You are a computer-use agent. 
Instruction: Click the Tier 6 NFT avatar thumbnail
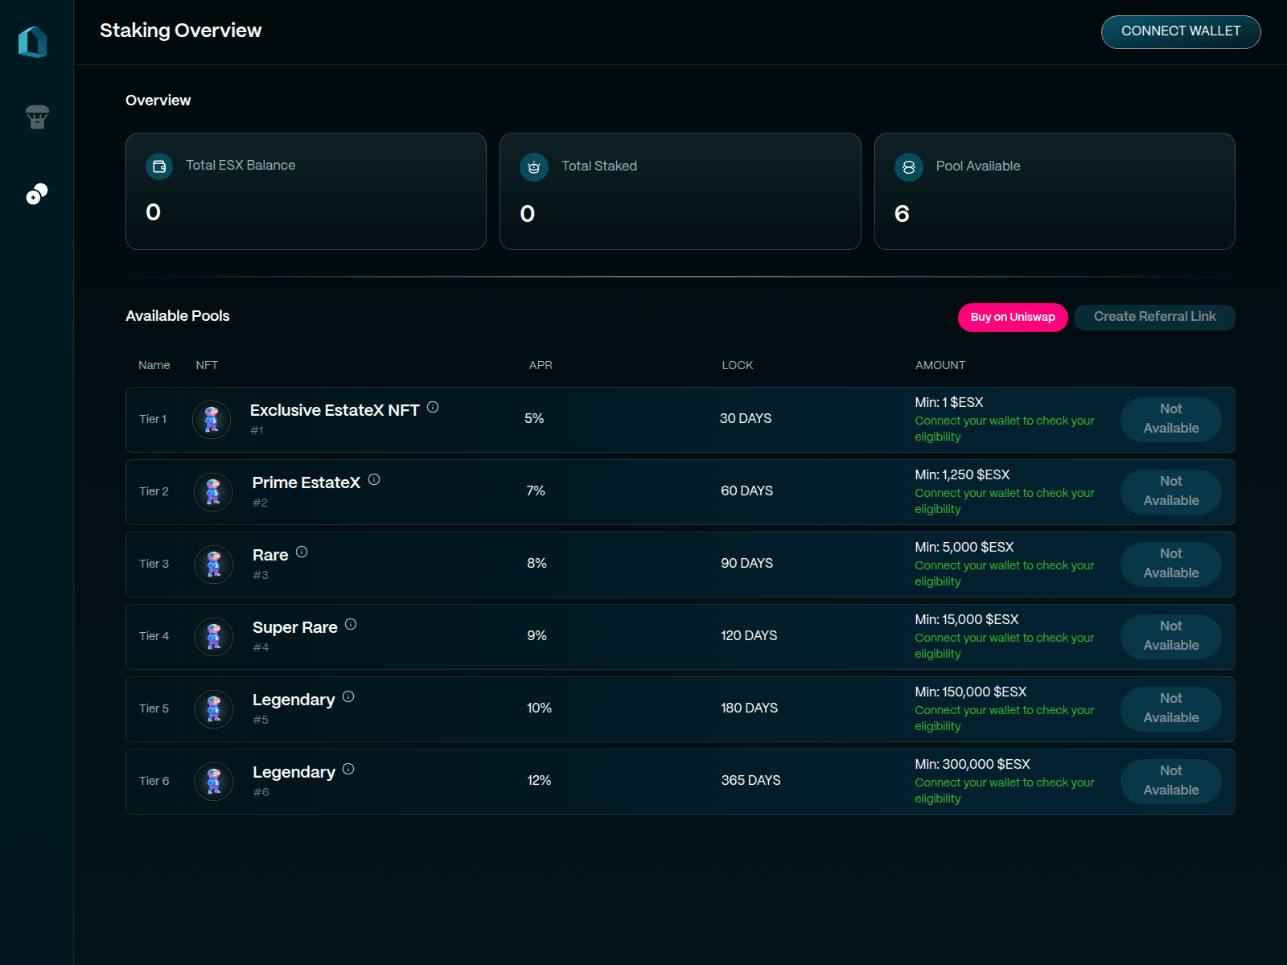point(214,782)
